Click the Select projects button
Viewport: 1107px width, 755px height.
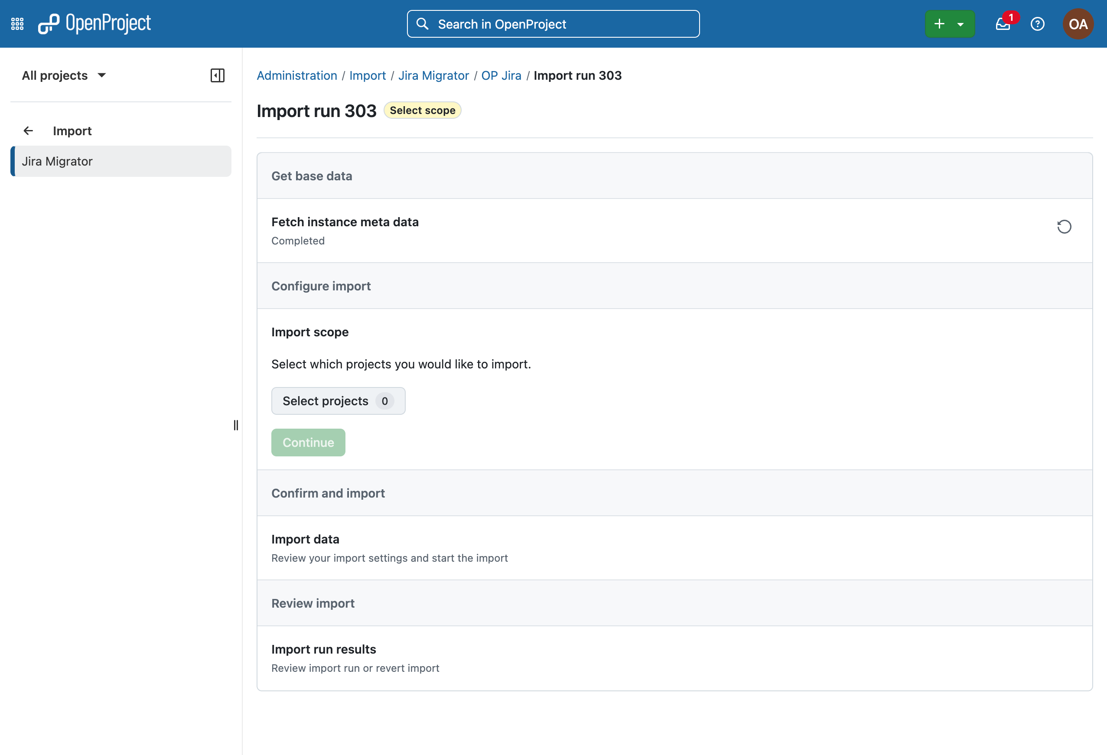click(338, 400)
